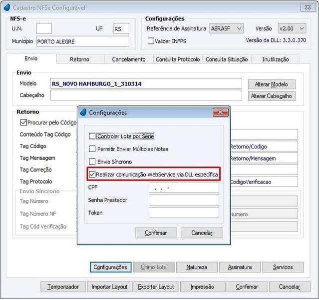Click the Natureza button
The width and height of the screenshot is (319, 300).
[197, 267]
